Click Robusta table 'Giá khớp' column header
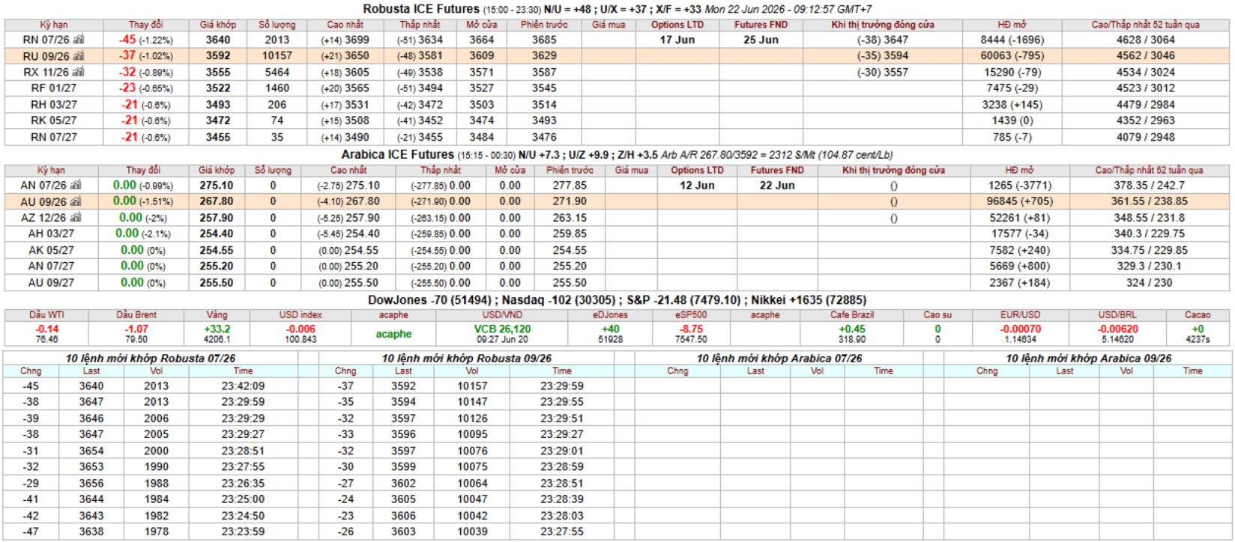This screenshot has height=542, width=1235. tap(218, 25)
